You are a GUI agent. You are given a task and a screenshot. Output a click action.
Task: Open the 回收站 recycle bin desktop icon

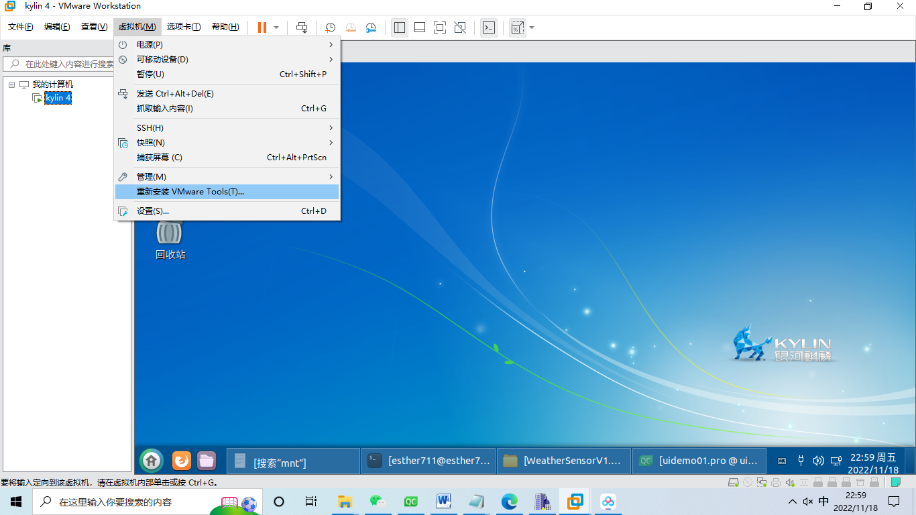pos(170,240)
